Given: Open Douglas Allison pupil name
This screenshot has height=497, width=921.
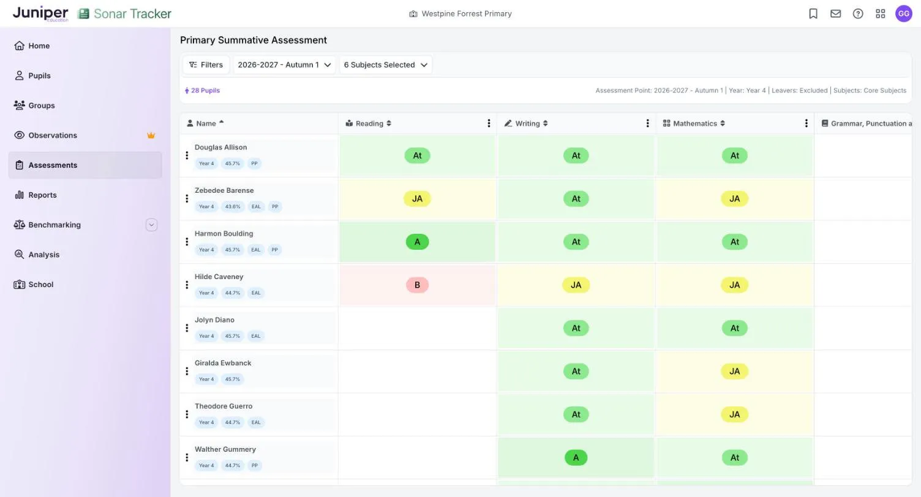Looking at the screenshot, I should tap(221, 148).
